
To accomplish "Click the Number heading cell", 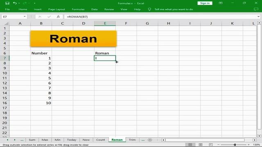I will pyautogui.click(x=41, y=53).
